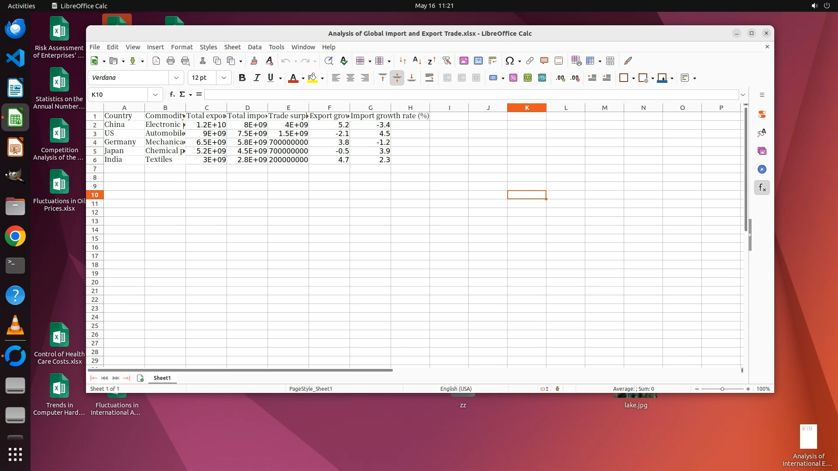Click the Sheet1 tab
838x471 pixels.
click(x=162, y=378)
